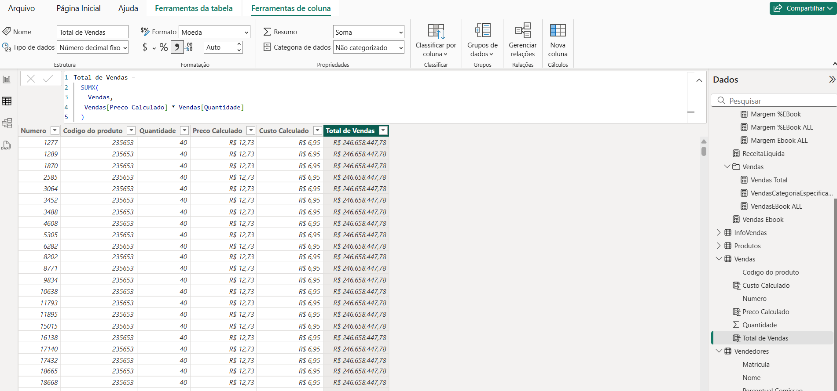Collapse the Vendedores table
837x391 pixels.
[719, 351]
